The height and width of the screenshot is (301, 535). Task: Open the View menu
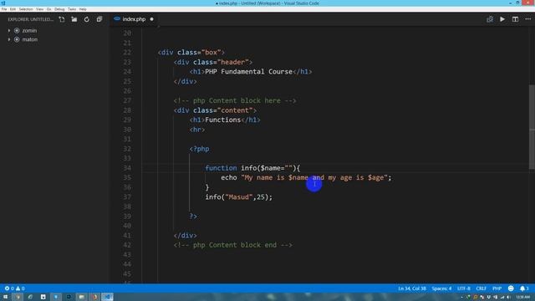[39, 9]
